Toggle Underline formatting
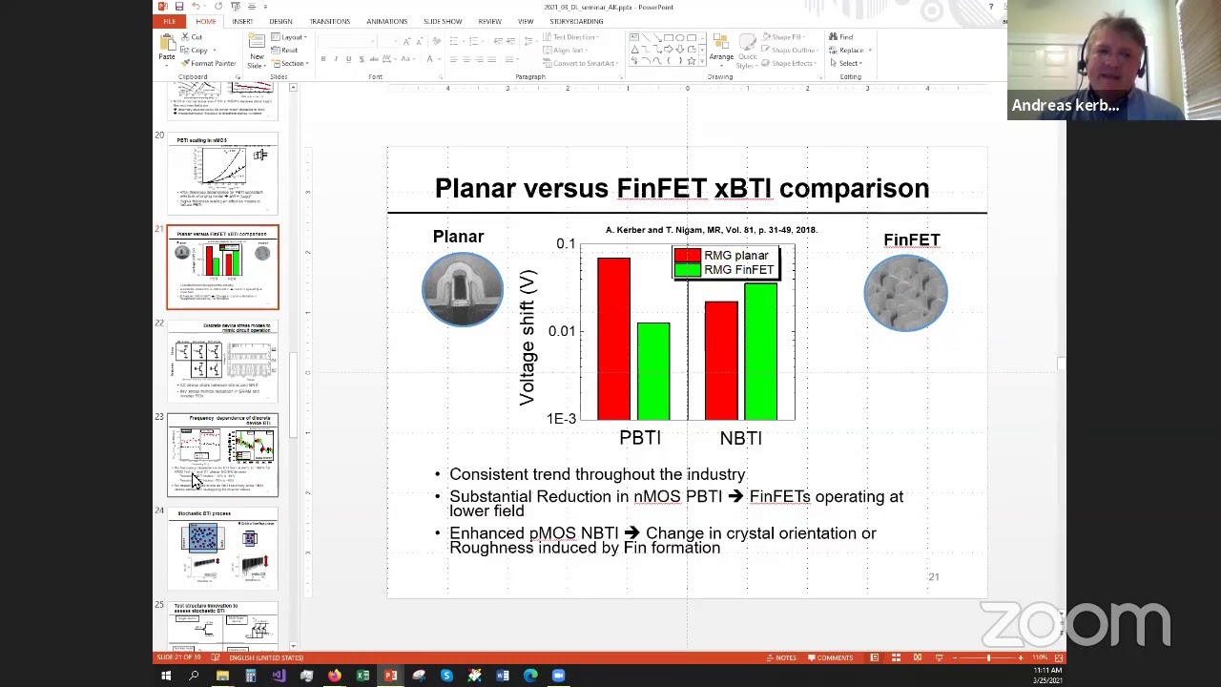1221x687 pixels. [x=347, y=59]
